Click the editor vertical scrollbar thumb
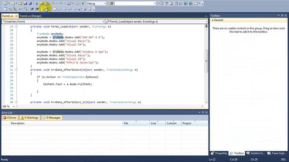Viewport: 289px width, 162px height. (x=206, y=61)
